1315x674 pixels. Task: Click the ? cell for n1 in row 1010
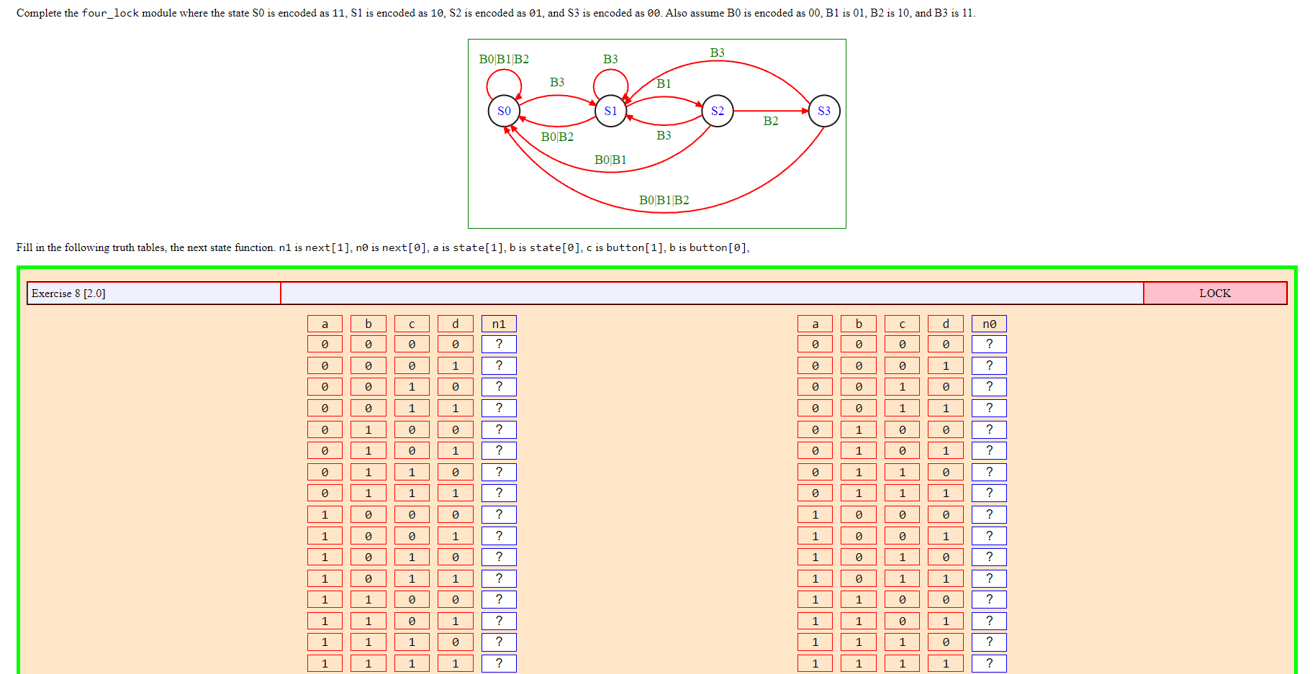pyautogui.click(x=499, y=557)
